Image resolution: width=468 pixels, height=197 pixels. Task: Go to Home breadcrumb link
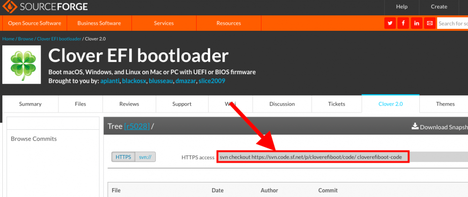8,39
